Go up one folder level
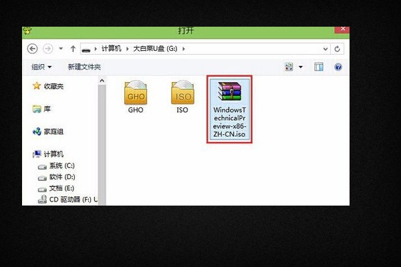Viewport: 401px width, 267px height. [73, 49]
